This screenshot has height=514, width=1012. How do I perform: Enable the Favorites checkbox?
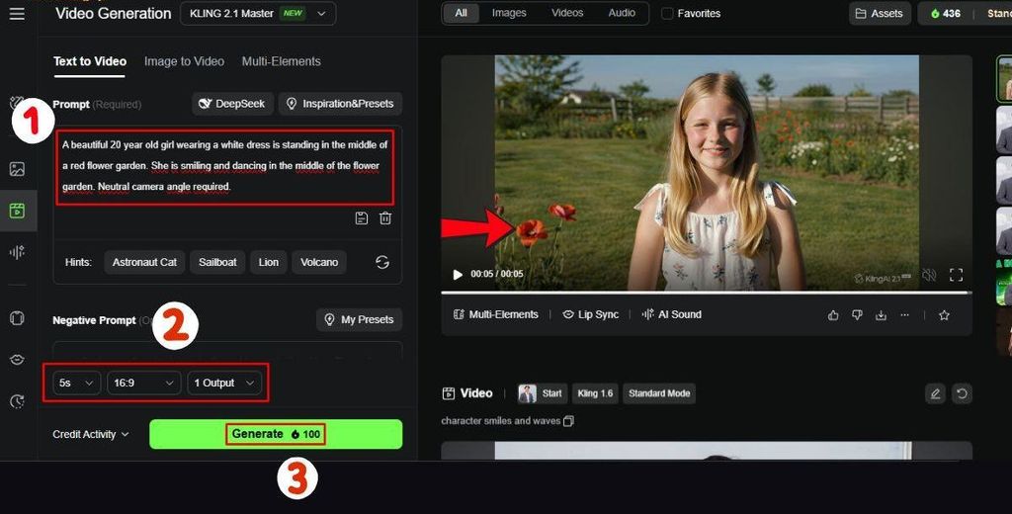[667, 14]
